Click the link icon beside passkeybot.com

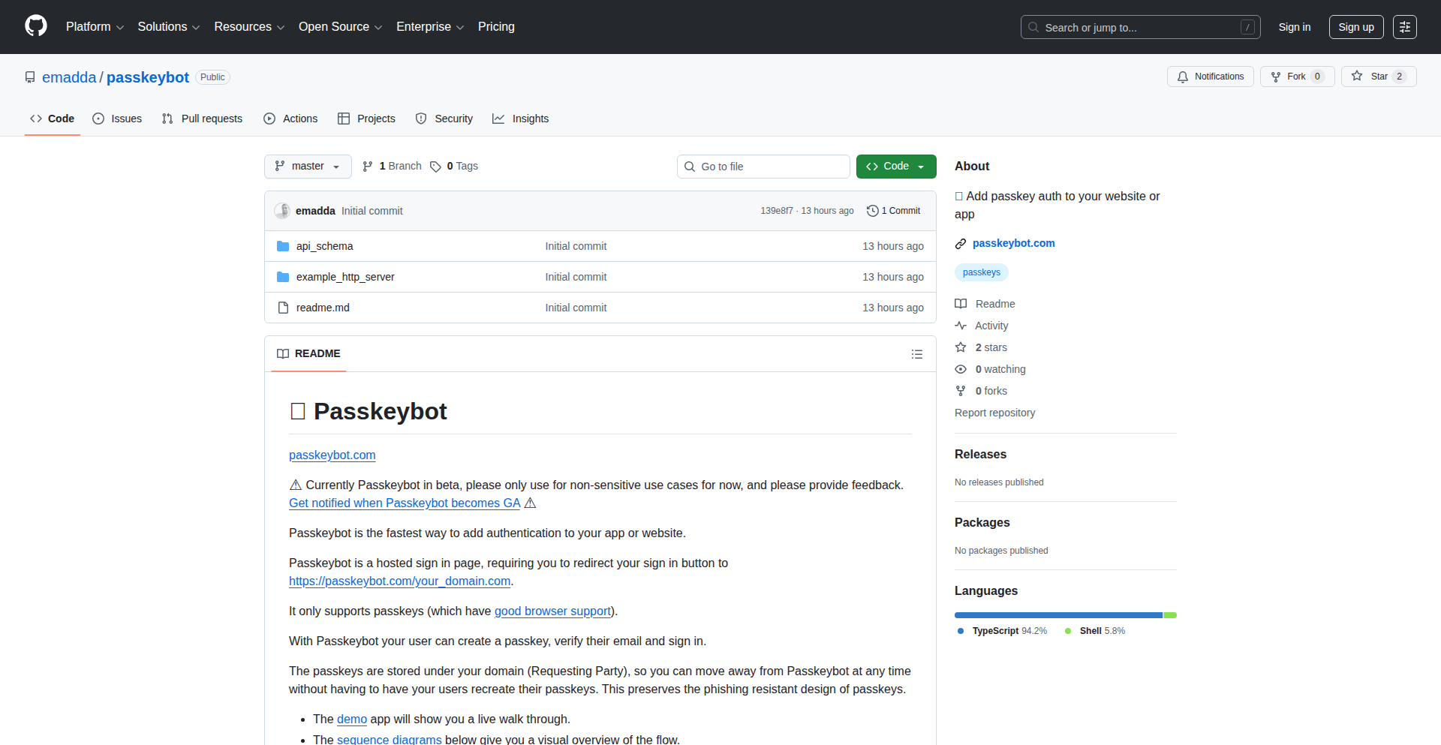(961, 243)
